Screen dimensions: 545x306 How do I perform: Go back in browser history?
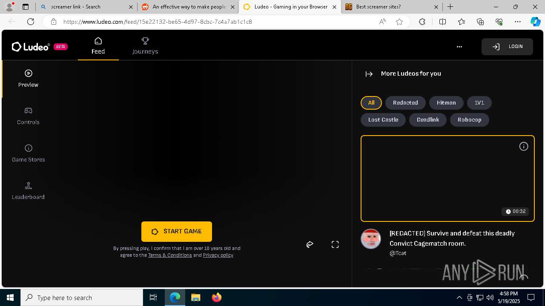click(x=12, y=22)
